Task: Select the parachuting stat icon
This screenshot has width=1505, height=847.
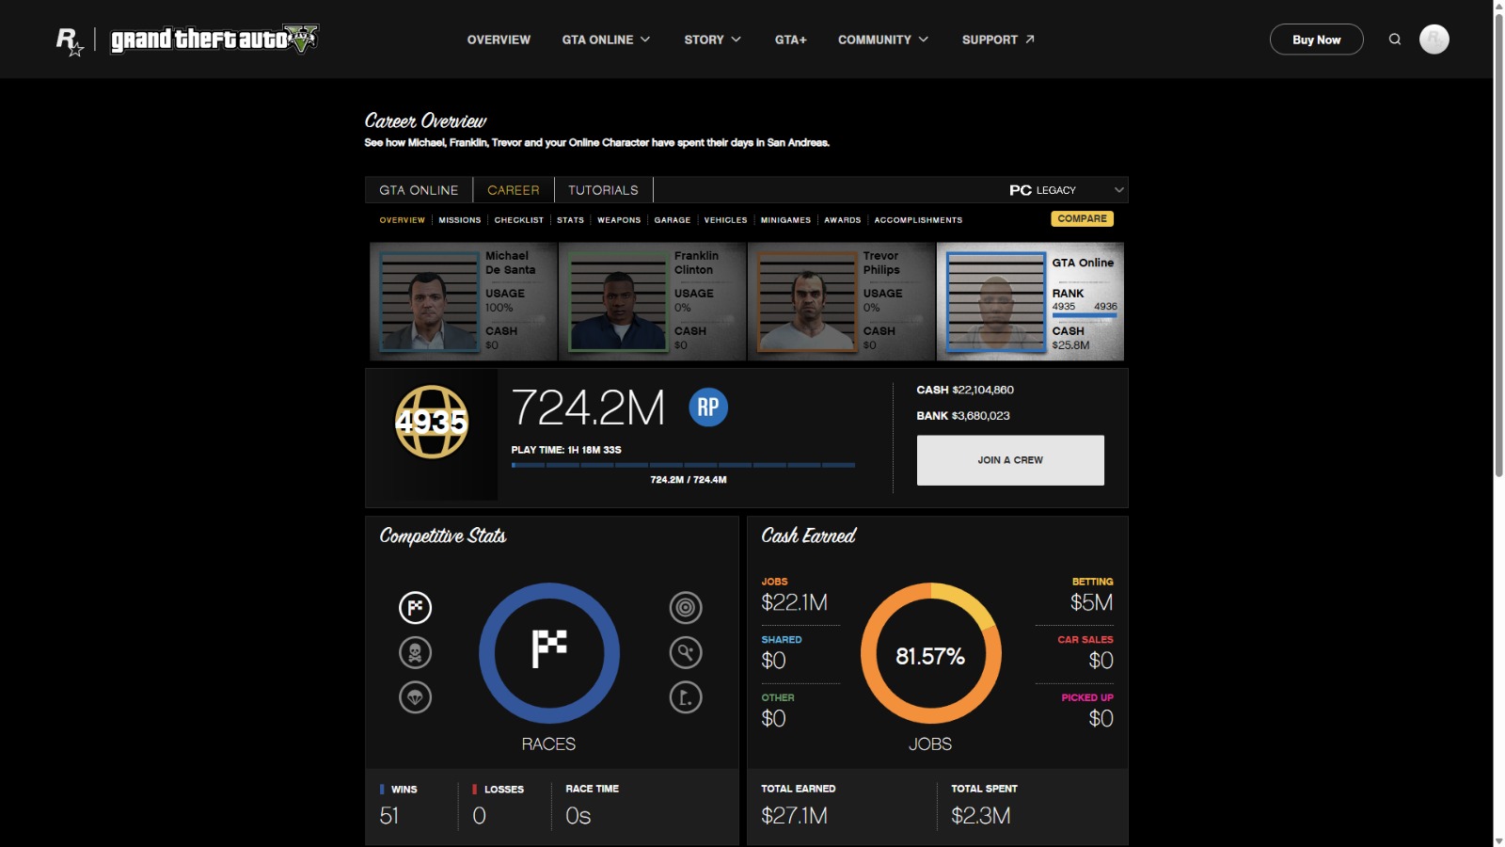Action: (415, 697)
